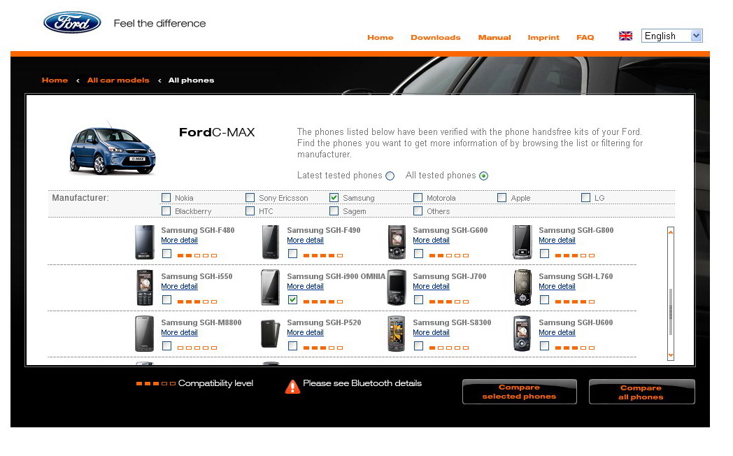This screenshot has width=733, height=456.
Task: Click the Samsung SGH-F490 phone image
Action: 270,242
